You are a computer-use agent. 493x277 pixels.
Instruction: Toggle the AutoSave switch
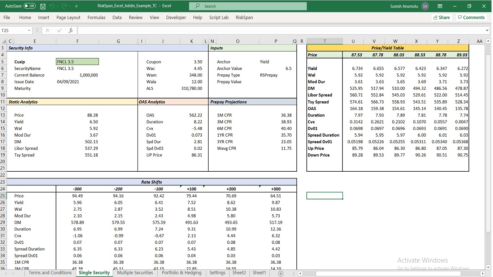pyautogui.click(x=30, y=6)
